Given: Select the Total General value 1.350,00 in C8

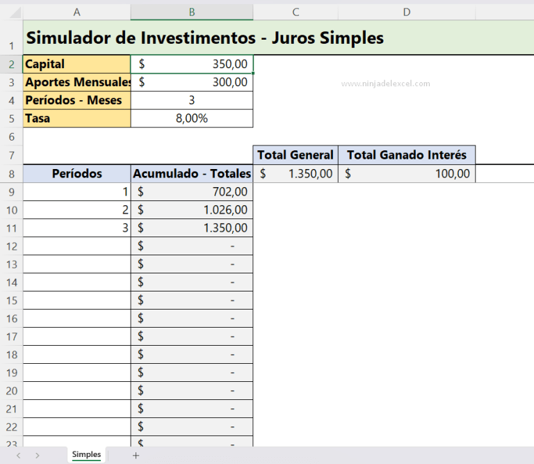Looking at the screenshot, I should [x=296, y=174].
